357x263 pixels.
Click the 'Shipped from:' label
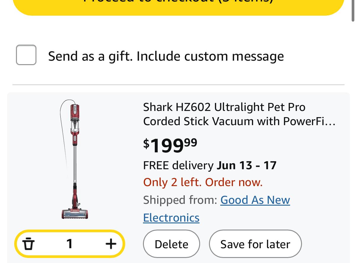180,200
